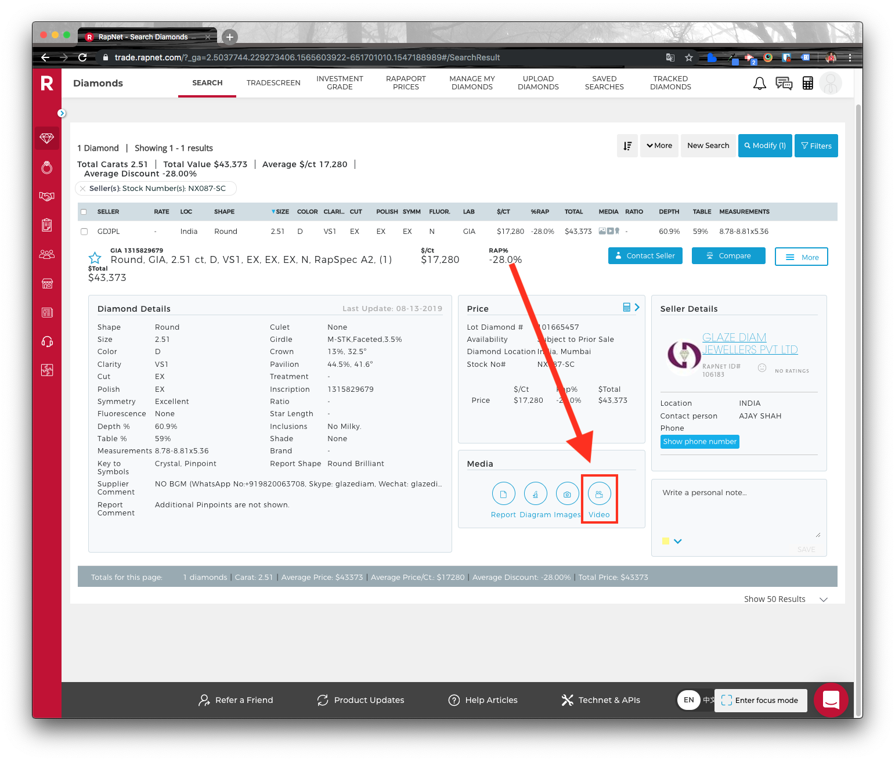Expand the left sidebar arrow

click(x=62, y=113)
